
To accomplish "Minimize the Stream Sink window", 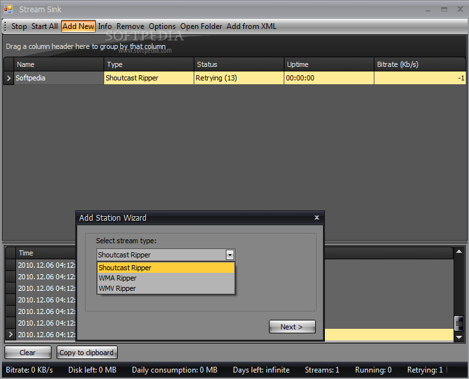I will tap(428, 10).
